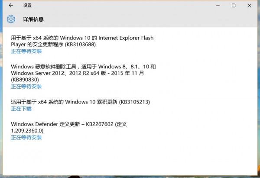Open 正在等待安装 status under Flash Player update
Screen dimensions: 260x178
(x=26, y=51)
